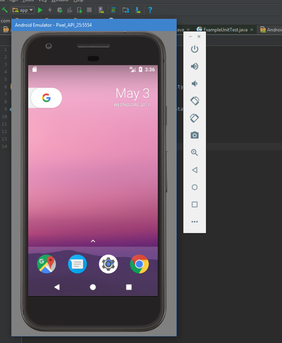Click attach debugger to Android process icon
Image resolution: width=282 pixels, height=343 pixels.
(x=80, y=10)
